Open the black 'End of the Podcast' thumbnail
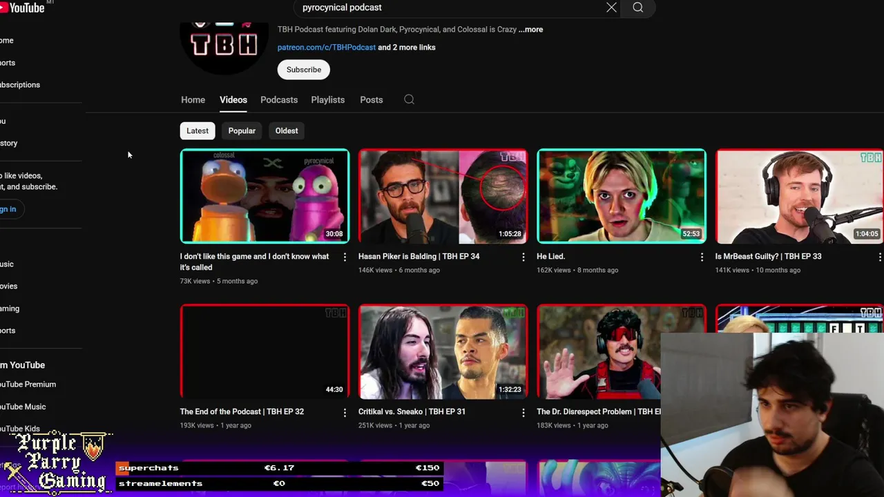The width and height of the screenshot is (884, 497). [x=265, y=351]
